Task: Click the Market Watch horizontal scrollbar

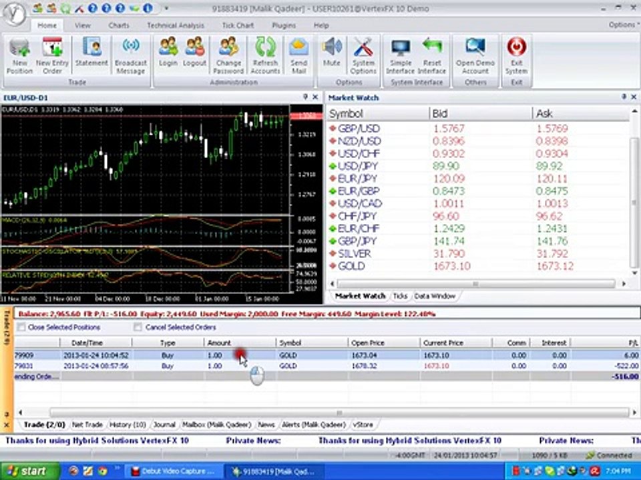Action: [476, 283]
